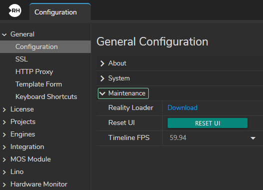263x190 pixels.
Task: Expand the Lino section chevron
Action: click(4, 172)
